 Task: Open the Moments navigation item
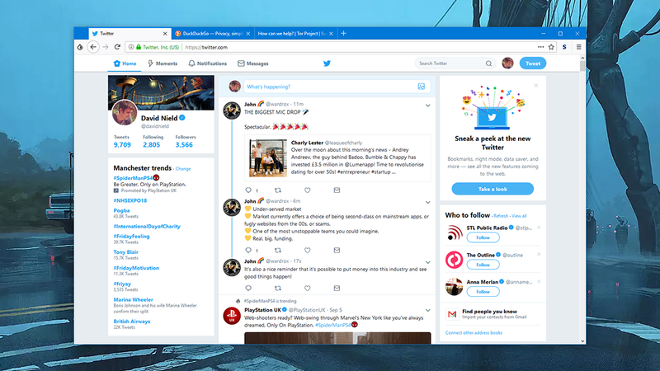[x=163, y=63]
